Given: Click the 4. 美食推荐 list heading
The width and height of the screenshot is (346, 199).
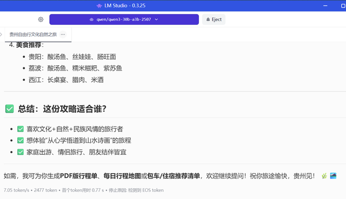Looking at the screenshot, I should click(26, 45).
